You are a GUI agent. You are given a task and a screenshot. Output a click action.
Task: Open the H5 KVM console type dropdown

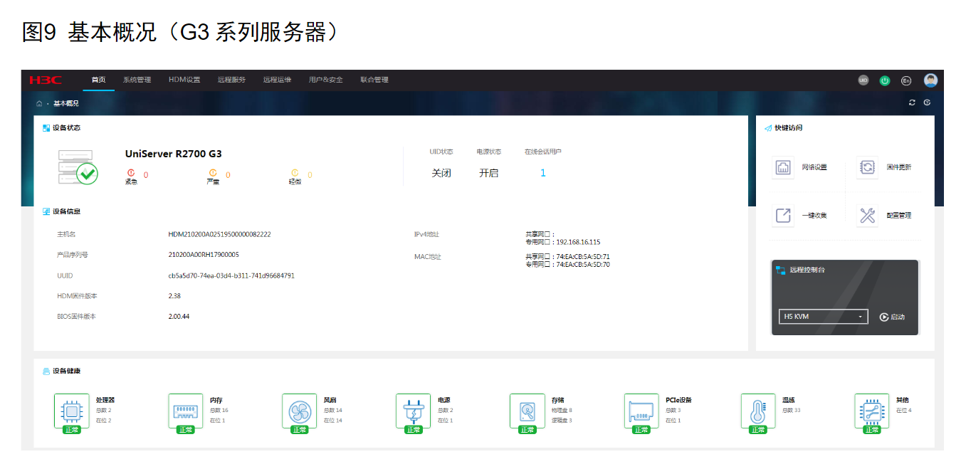(824, 317)
